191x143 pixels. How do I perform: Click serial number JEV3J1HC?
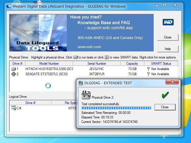point(96,69)
